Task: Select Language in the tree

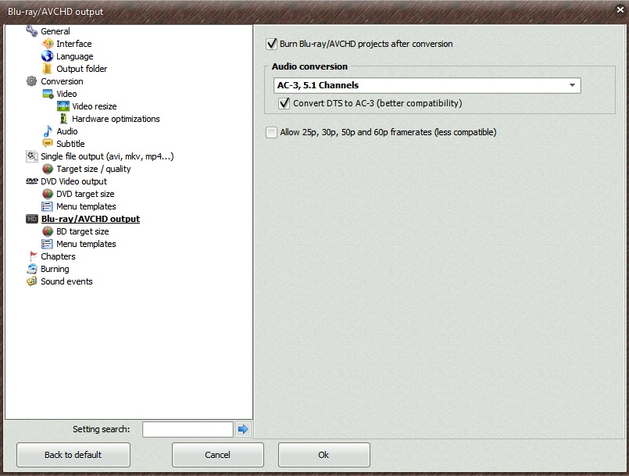Action: click(74, 56)
